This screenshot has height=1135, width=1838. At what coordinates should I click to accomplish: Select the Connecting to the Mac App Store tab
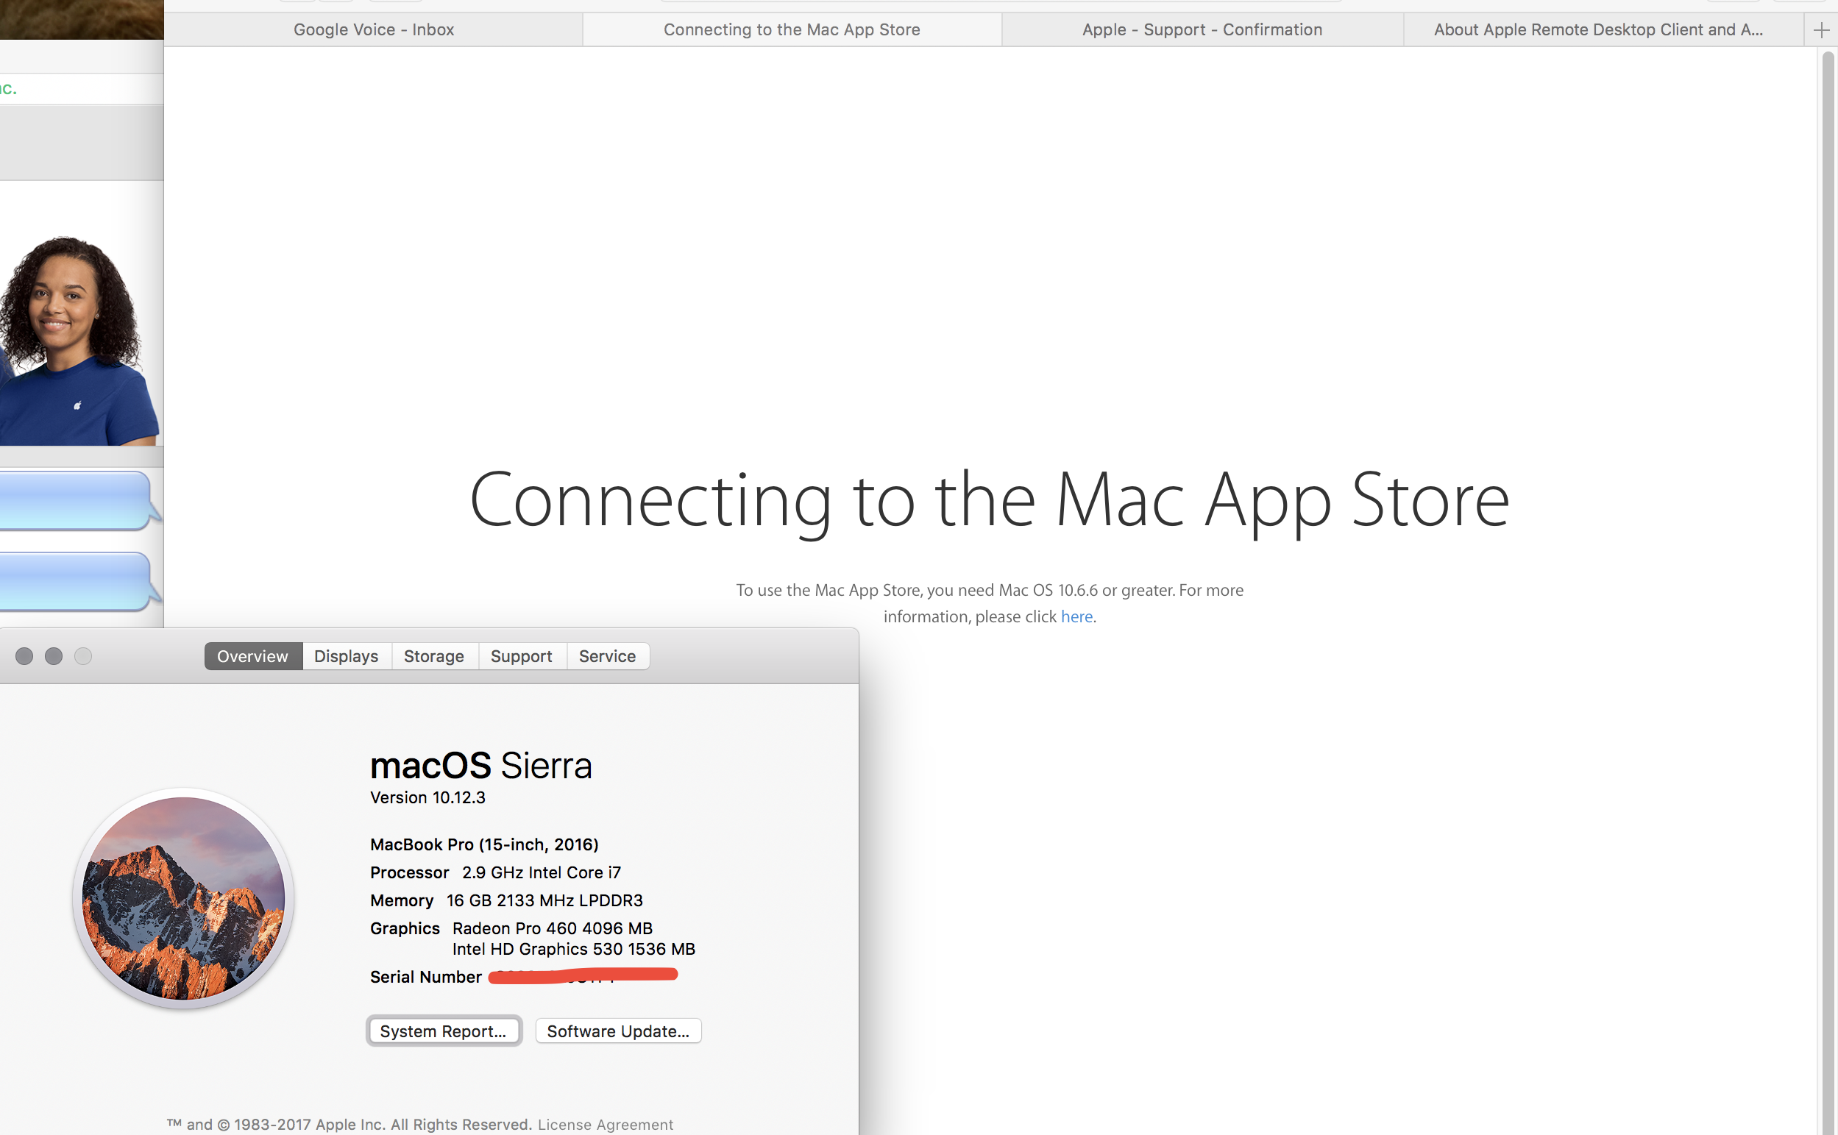click(792, 30)
